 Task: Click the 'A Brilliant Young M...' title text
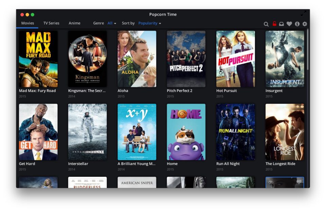pos(137,164)
